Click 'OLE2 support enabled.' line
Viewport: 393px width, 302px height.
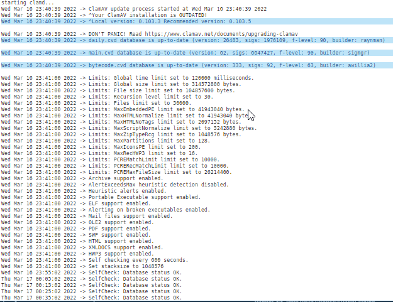pyautogui.click(x=77, y=222)
